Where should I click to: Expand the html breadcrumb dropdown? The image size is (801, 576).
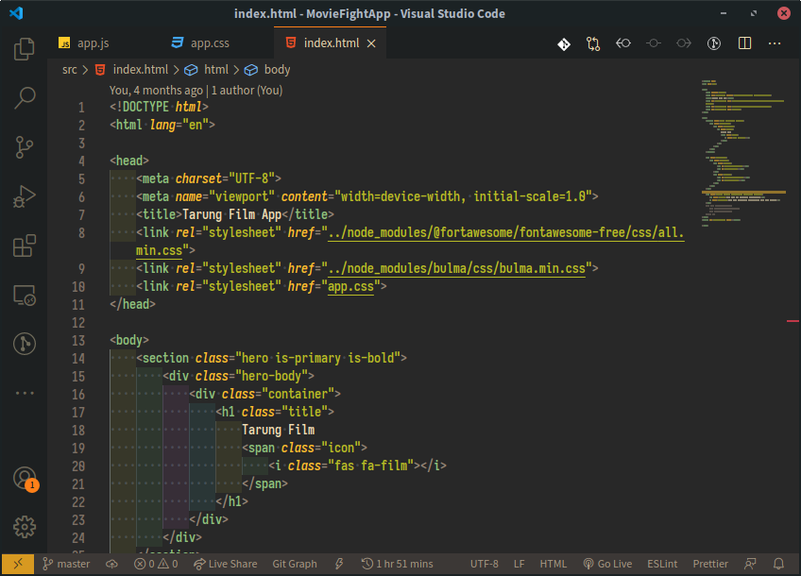click(x=216, y=69)
